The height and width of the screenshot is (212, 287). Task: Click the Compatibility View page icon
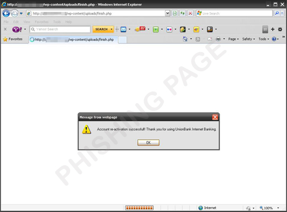pyautogui.click(x=175, y=13)
